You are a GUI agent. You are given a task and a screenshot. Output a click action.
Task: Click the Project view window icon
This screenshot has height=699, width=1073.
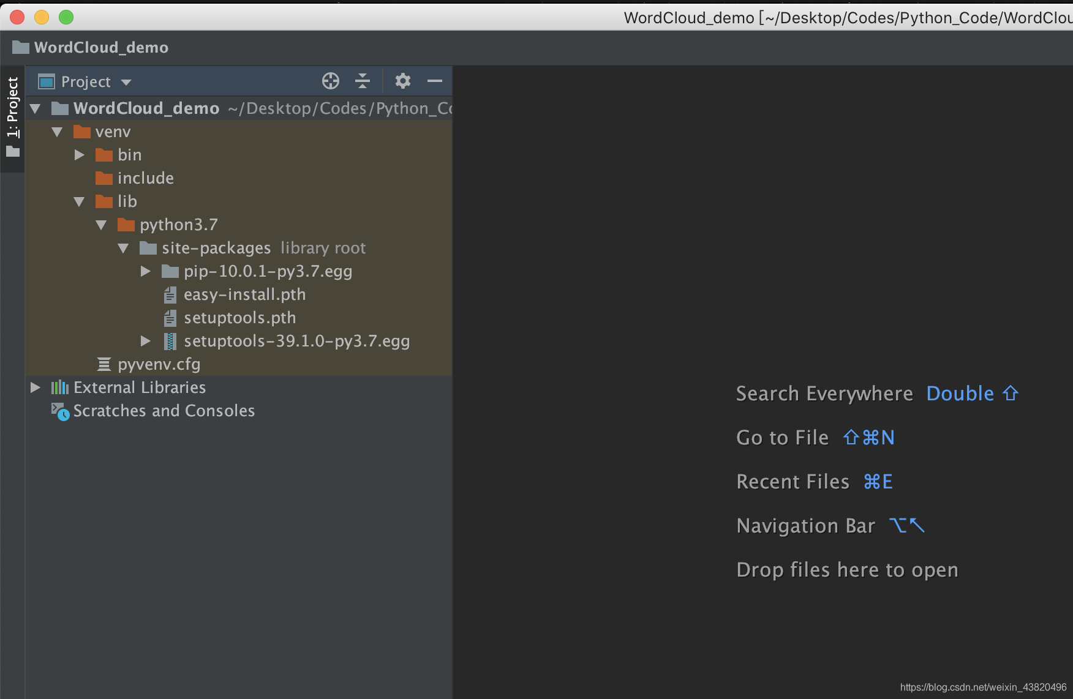47,81
